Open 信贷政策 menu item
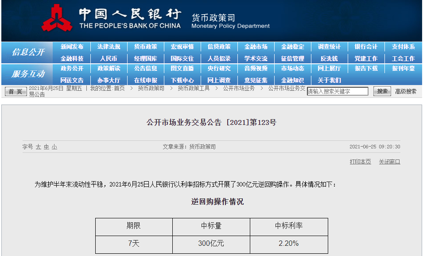The image size is (423, 256). (x=219, y=47)
